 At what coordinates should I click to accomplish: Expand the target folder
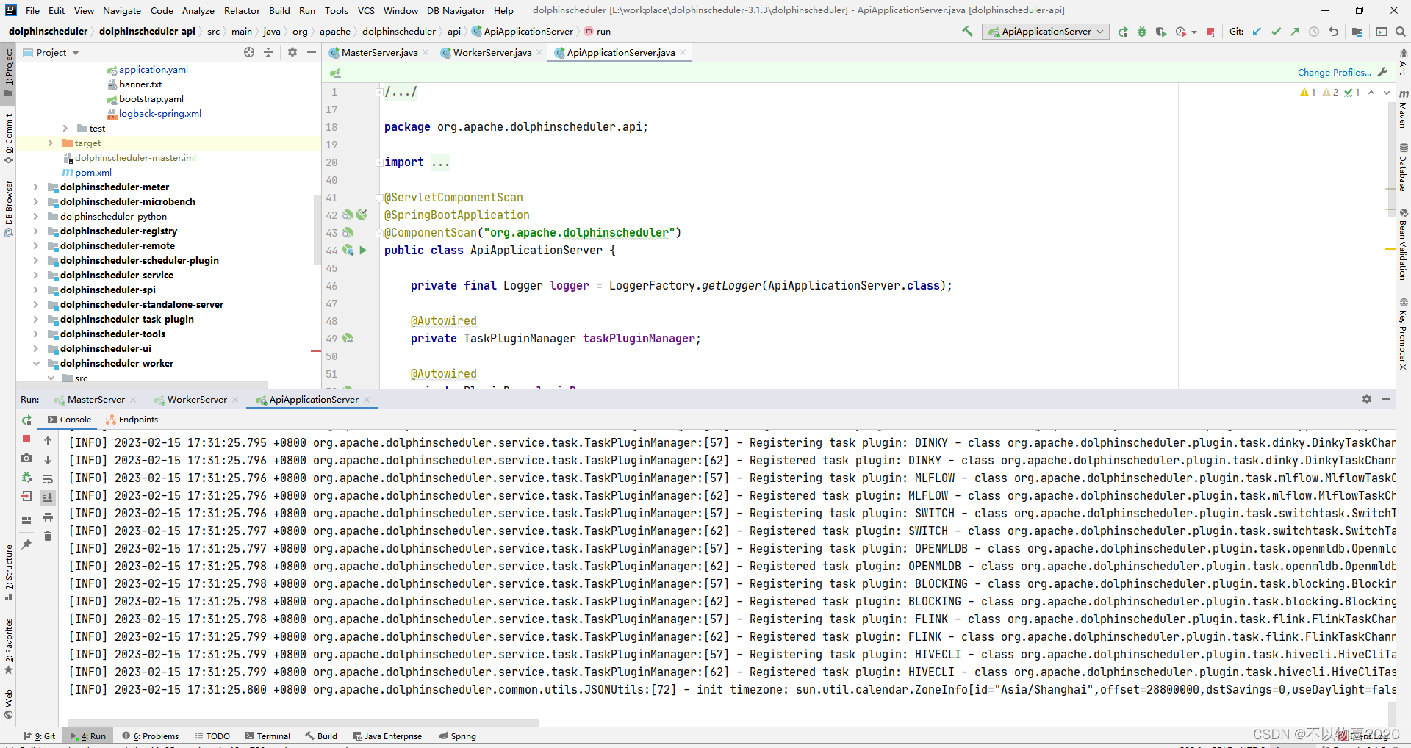(50, 143)
